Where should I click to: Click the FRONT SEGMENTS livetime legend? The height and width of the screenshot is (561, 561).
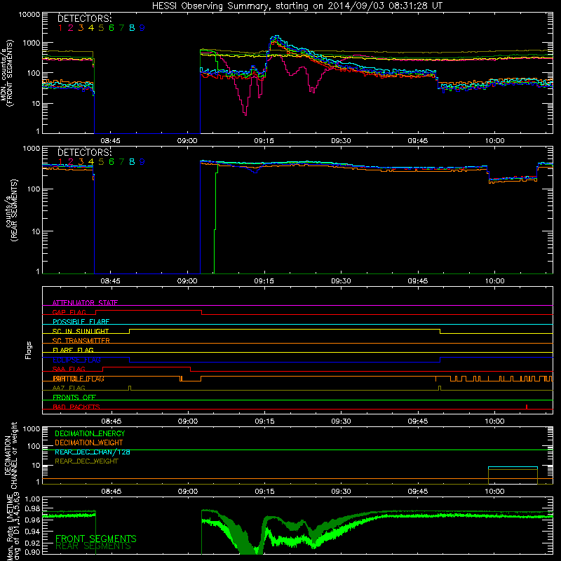96,539
